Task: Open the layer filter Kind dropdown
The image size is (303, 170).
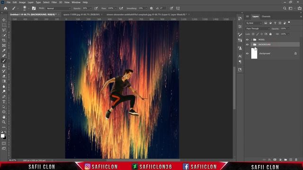Action: tap(254, 23)
